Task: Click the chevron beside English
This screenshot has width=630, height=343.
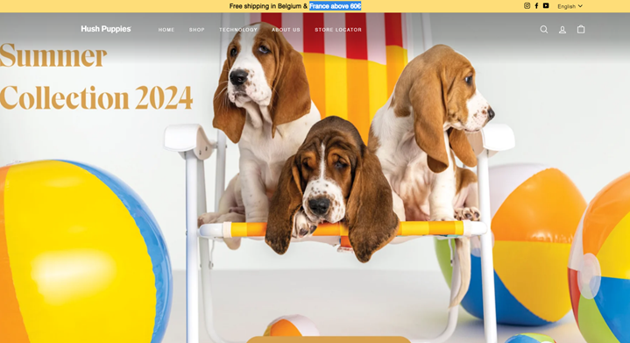Action: pos(580,6)
